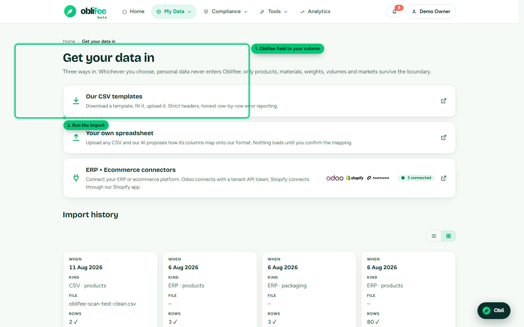Click the upload icon for own spreadsheet
The height and width of the screenshot is (327, 524).
[x=76, y=137]
